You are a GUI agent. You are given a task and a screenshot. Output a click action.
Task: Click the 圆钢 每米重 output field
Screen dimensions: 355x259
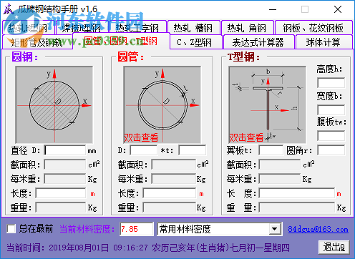point(65,179)
